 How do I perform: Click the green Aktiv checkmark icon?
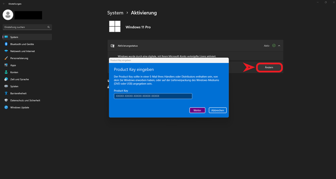(x=274, y=45)
